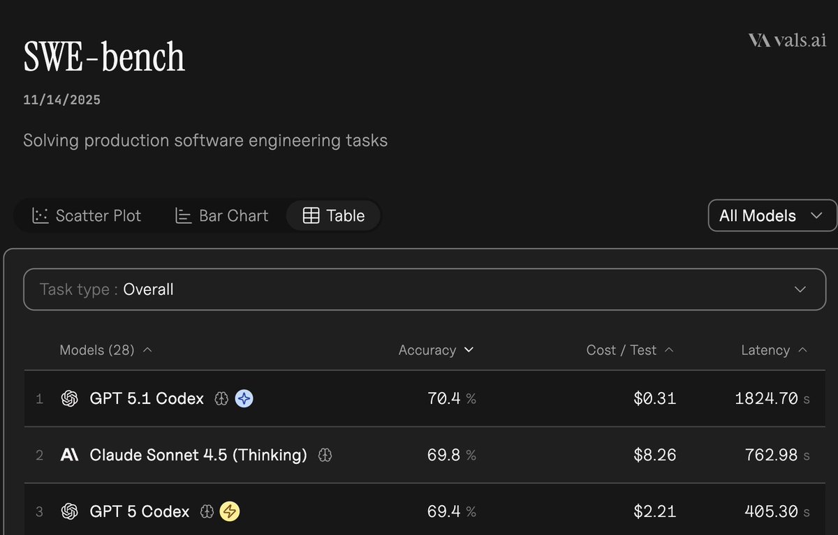Open the All Models dropdown
Image resolution: width=838 pixels, height=535 pixels.
771,216
